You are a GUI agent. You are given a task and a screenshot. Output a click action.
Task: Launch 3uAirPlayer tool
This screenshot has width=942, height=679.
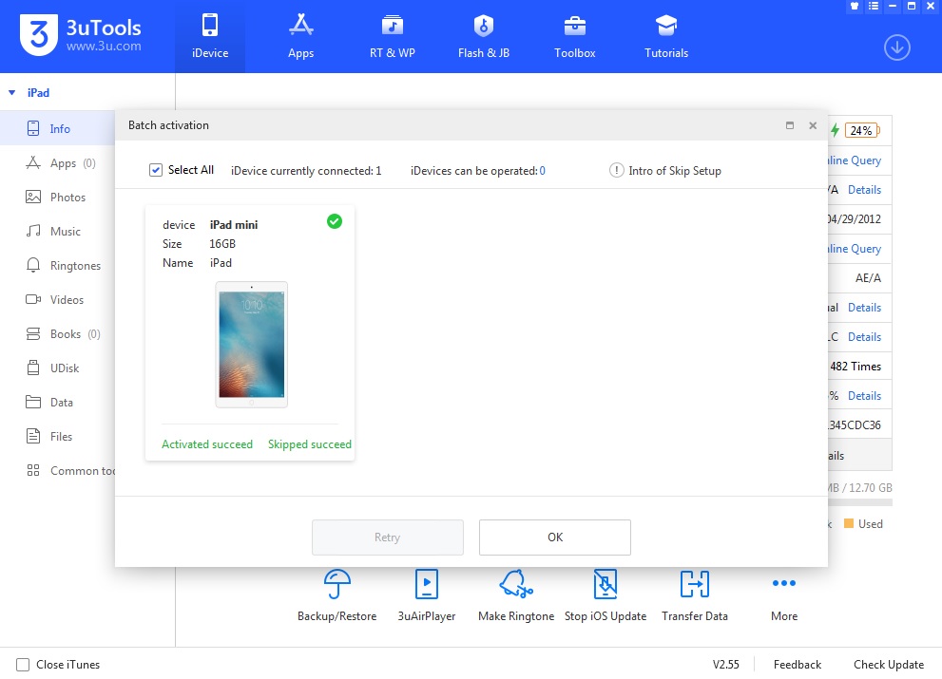tap(426, 585)
